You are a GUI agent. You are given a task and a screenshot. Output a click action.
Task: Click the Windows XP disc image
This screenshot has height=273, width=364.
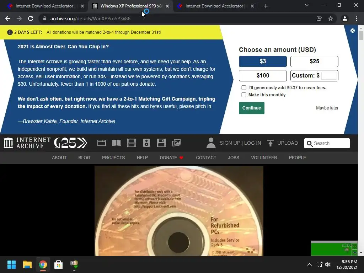pos(179,211)
